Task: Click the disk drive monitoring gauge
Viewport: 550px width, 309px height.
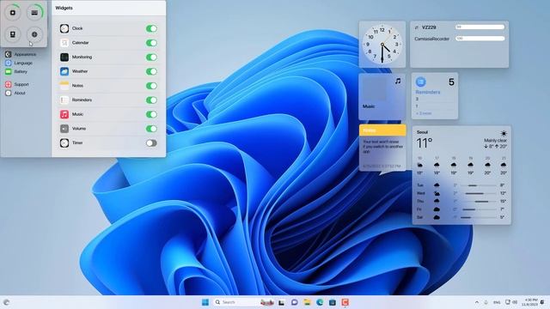Action: click(x=13, y=34)
